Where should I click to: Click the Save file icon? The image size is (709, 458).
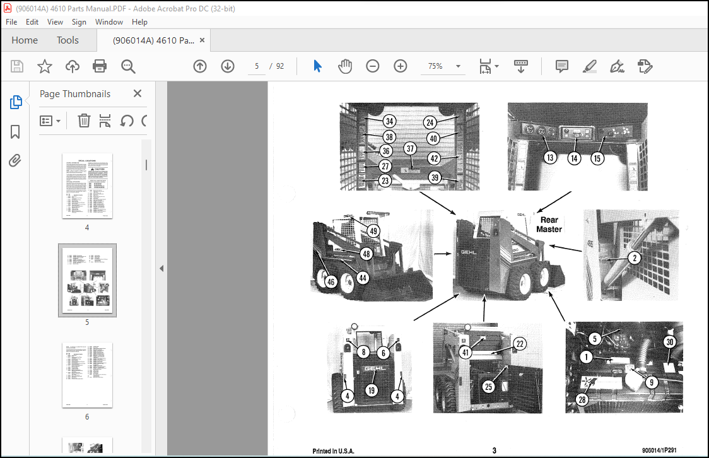17,66
